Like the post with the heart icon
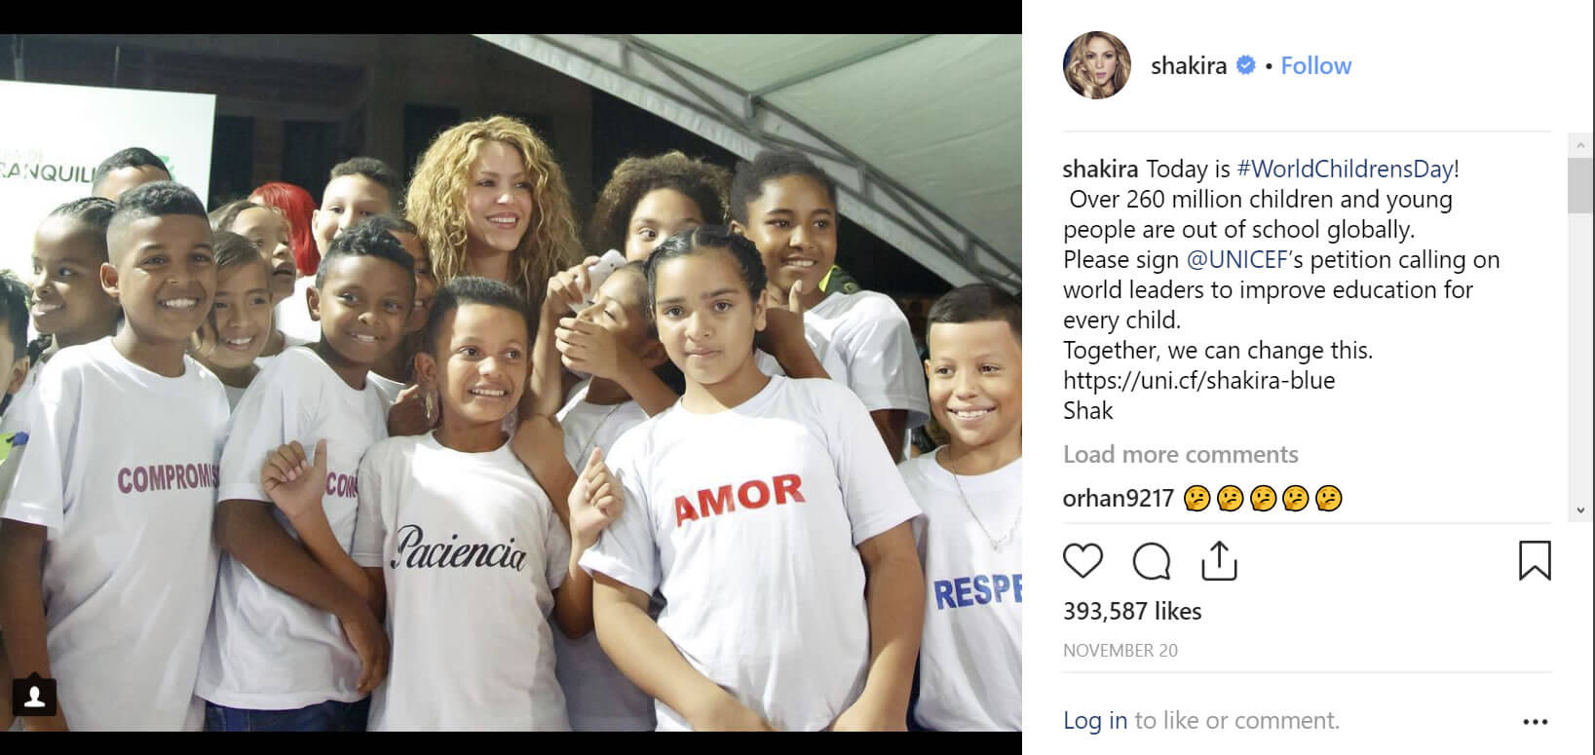This screenshot has width=1595, height=755. click(x=1082, y=562)
